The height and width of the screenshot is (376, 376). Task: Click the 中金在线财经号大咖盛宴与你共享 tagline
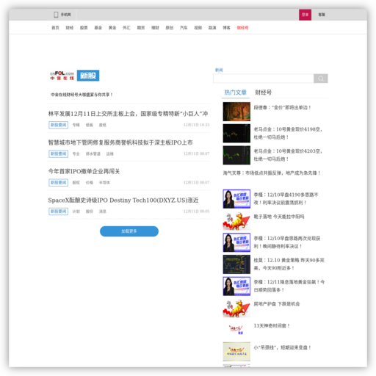(82, 95)
